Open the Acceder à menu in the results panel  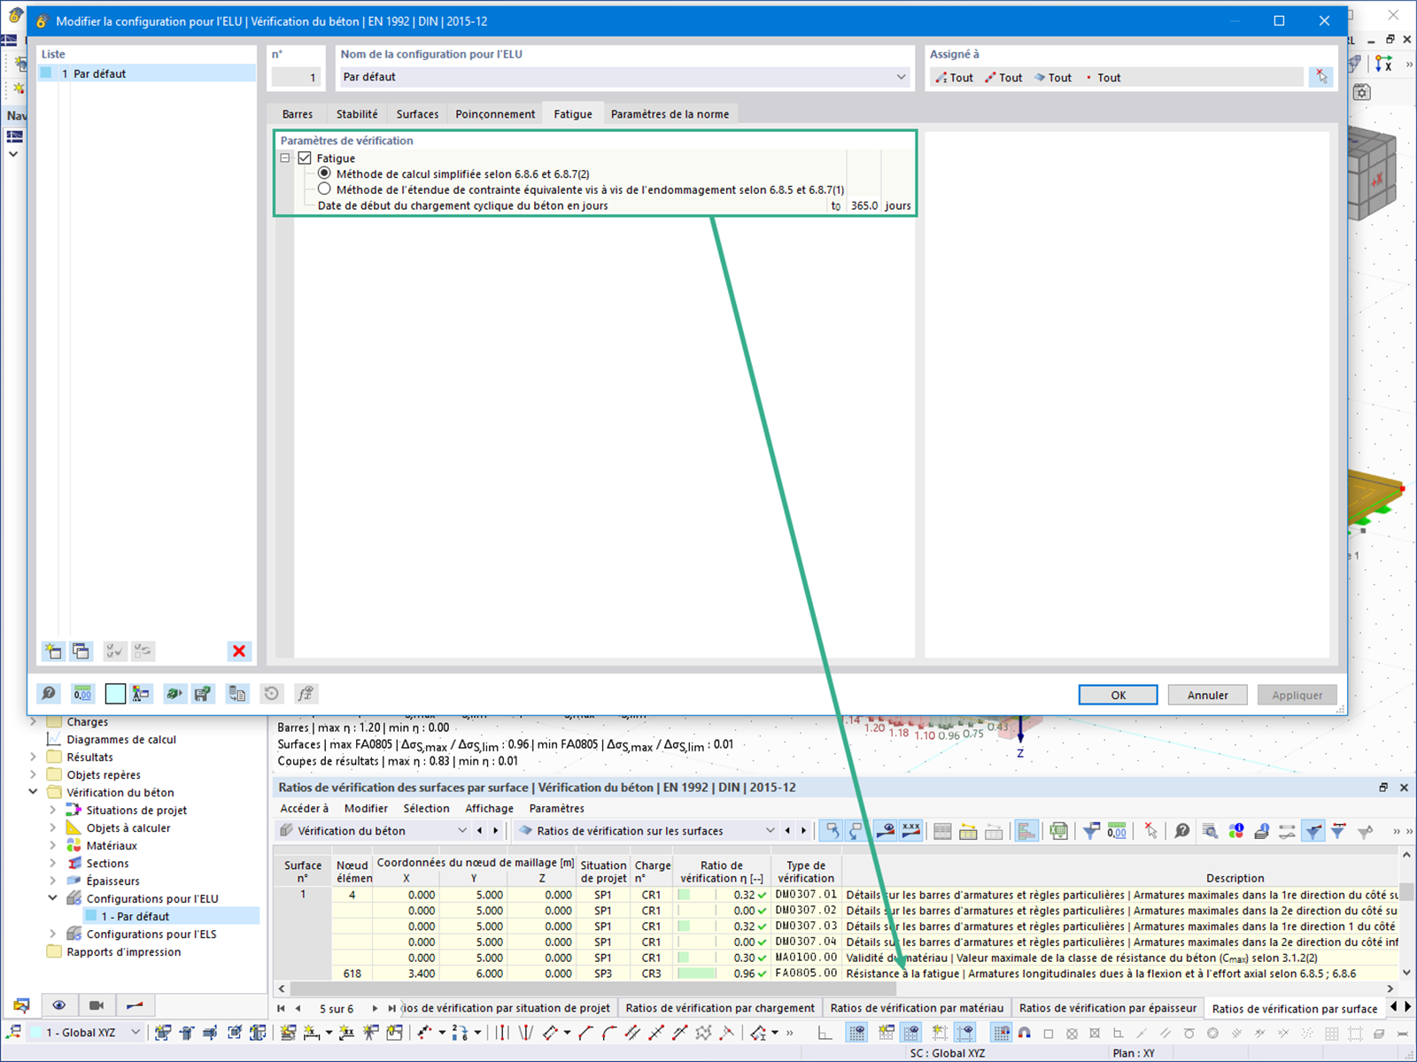pos(304,808)
